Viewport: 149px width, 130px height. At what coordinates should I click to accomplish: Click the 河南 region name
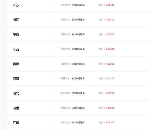click(16, 79)
